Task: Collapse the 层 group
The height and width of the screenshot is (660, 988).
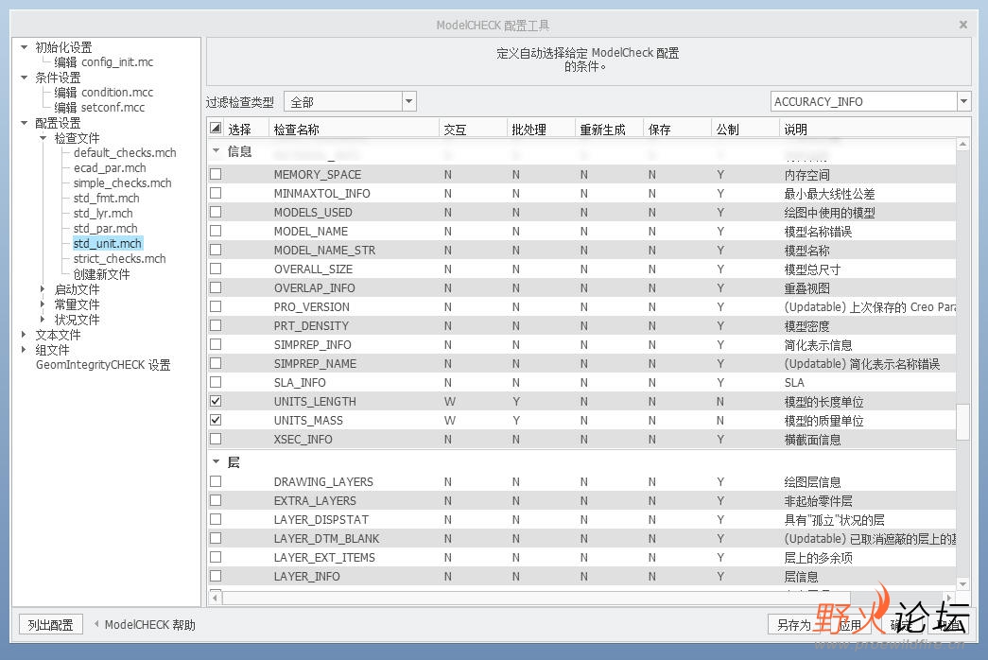Action: coord(217,462)
